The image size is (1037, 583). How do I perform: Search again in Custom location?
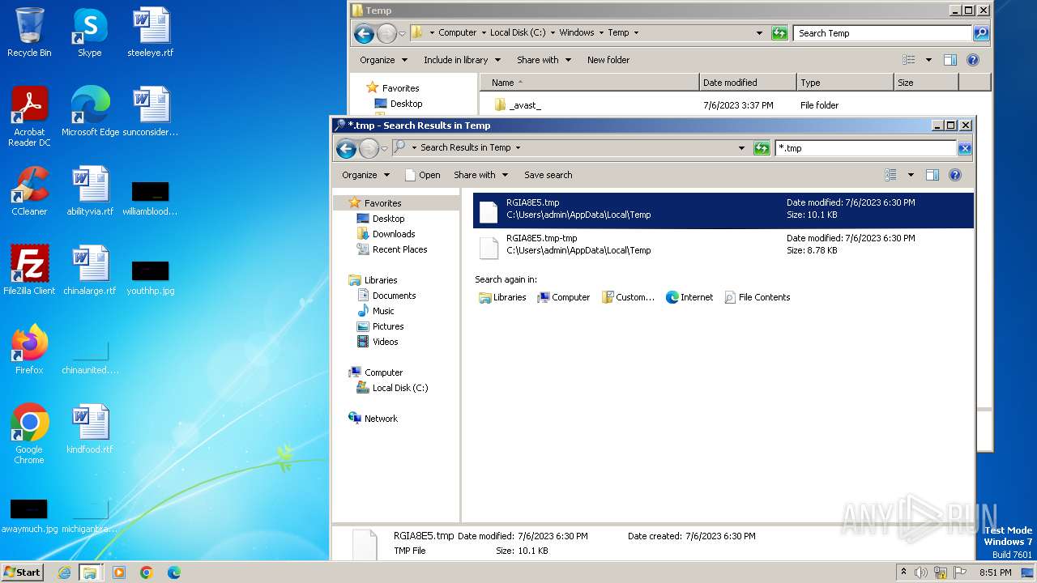point(628,297)
